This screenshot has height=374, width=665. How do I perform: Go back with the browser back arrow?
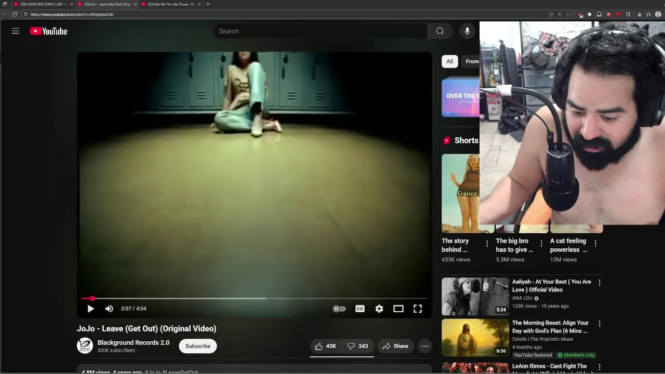[x=5, y=15]
